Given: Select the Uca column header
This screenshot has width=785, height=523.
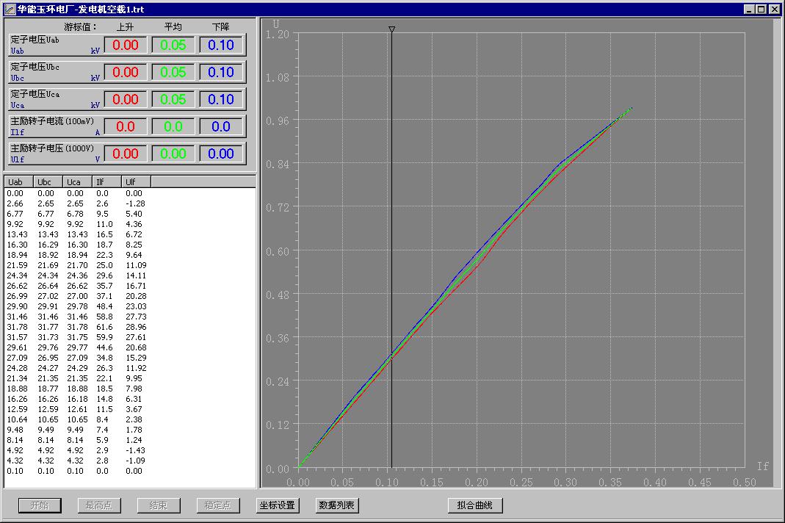Looking at the screenshot, I should pos(79,181).
